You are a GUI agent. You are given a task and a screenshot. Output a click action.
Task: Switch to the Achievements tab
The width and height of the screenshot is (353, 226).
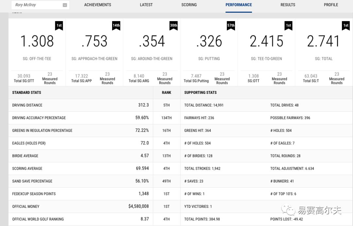point(97,5)
